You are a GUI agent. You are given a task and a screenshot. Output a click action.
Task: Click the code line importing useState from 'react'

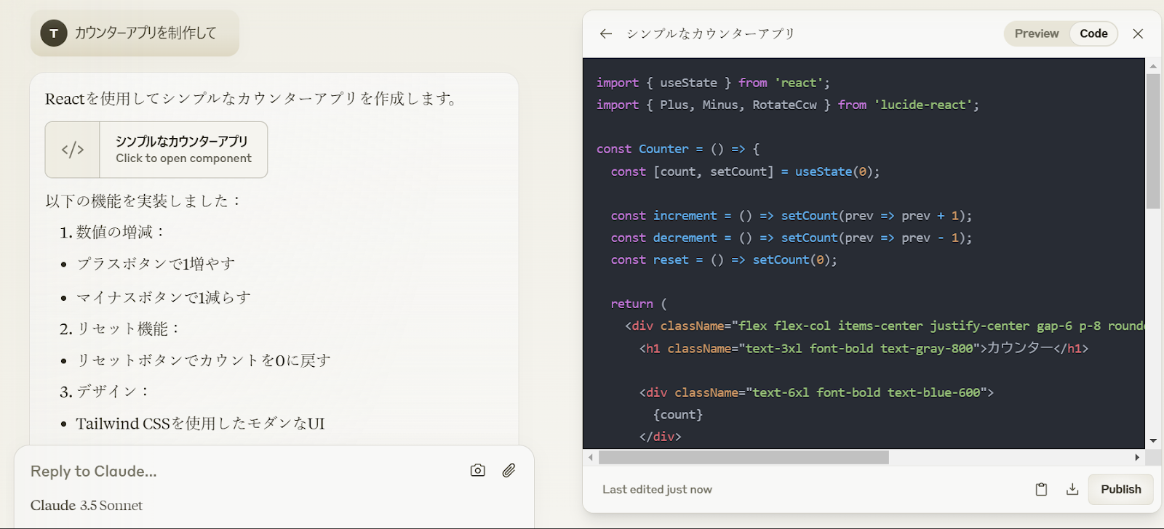pyautogui.click(x=713, y=83)
